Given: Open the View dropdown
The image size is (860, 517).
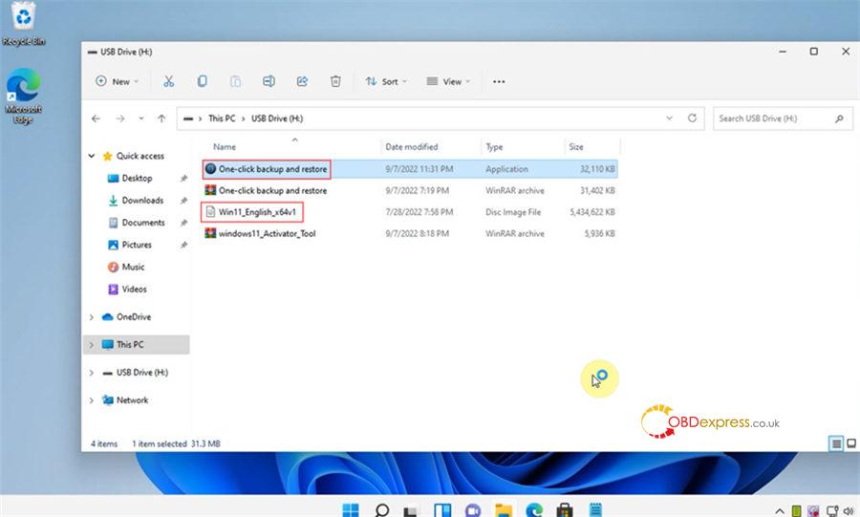Looking at the screenshot, I should [448, 81].
